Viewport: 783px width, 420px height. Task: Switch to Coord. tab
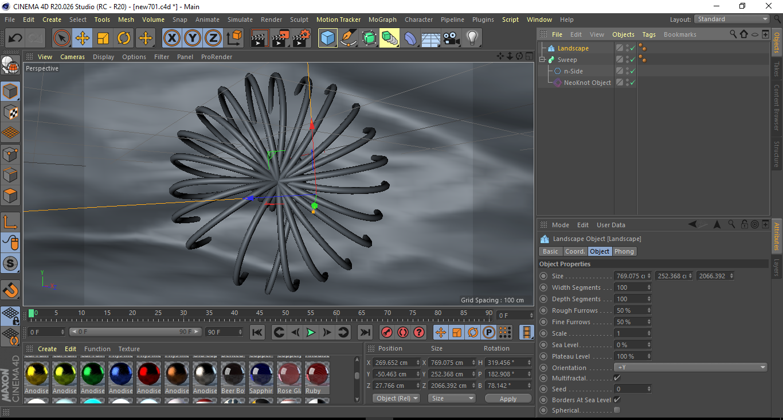point(575,251)
